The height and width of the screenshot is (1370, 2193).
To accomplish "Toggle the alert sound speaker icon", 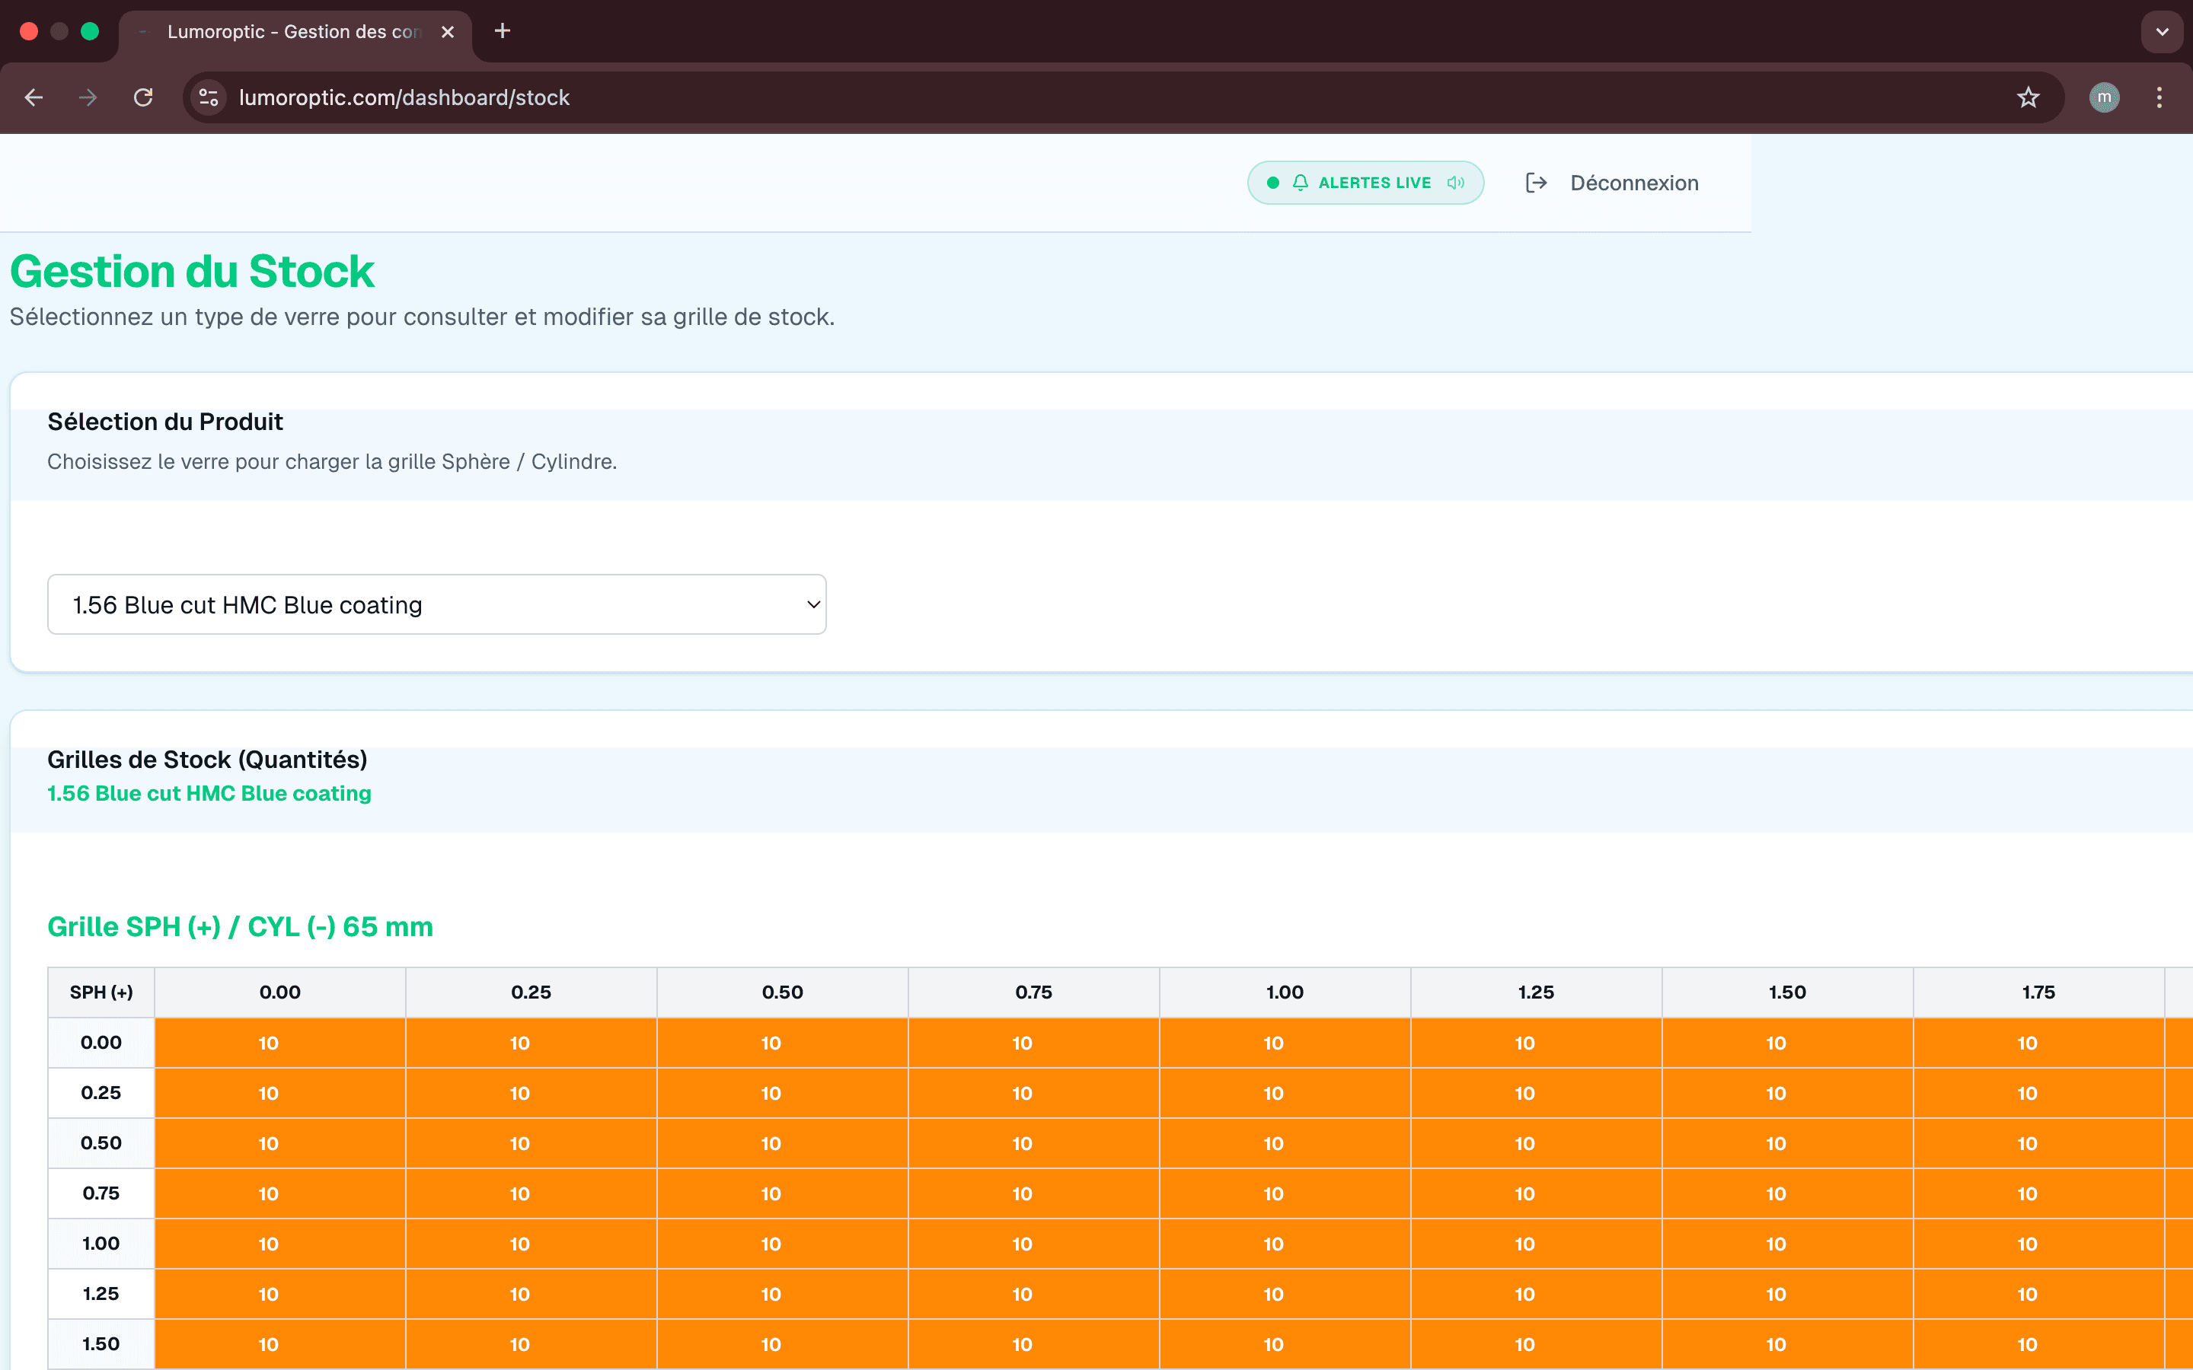I will tap(1455, 182).
